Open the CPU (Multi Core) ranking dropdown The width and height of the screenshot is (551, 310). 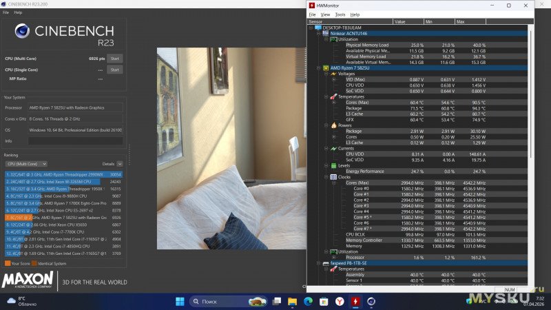[26, 164]
